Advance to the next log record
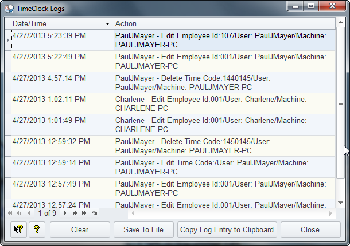The height and width of the screenshot is (246, 350). [x=65, y=213]
